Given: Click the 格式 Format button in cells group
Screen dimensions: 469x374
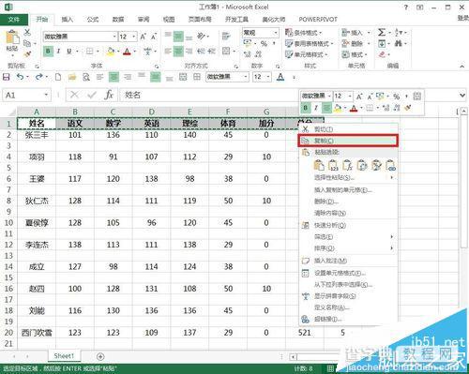Looking at the screenshot, I should (x=355, y=54).
